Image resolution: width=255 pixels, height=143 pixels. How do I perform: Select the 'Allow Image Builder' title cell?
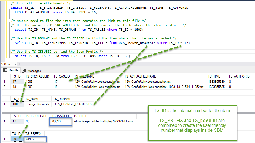tap(103, 121)
